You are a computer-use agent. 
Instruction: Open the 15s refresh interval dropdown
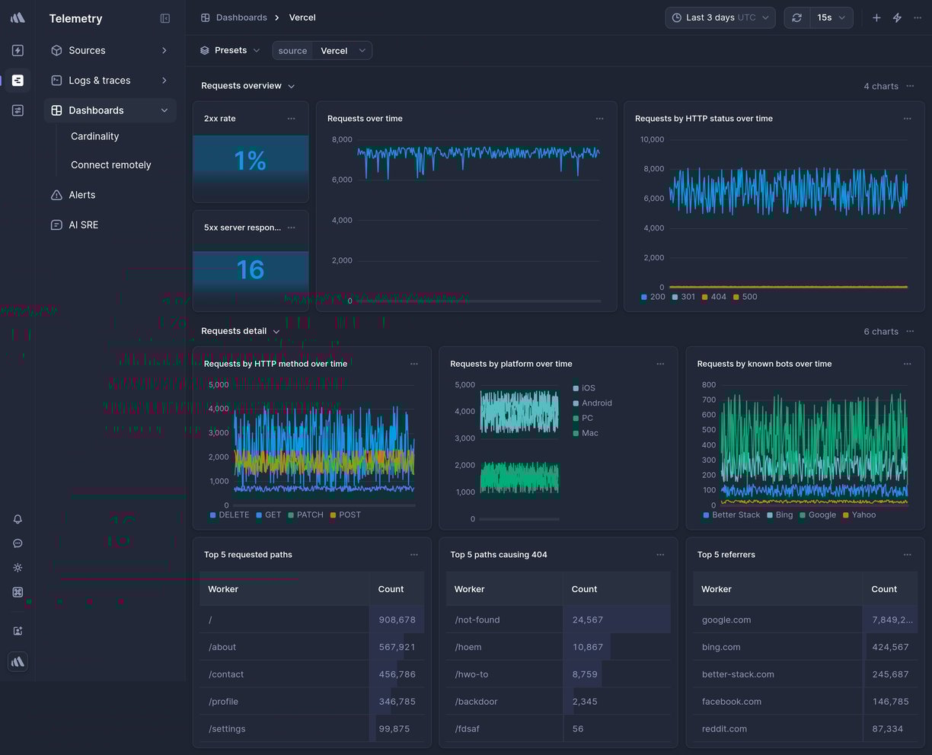pos(831,18)
